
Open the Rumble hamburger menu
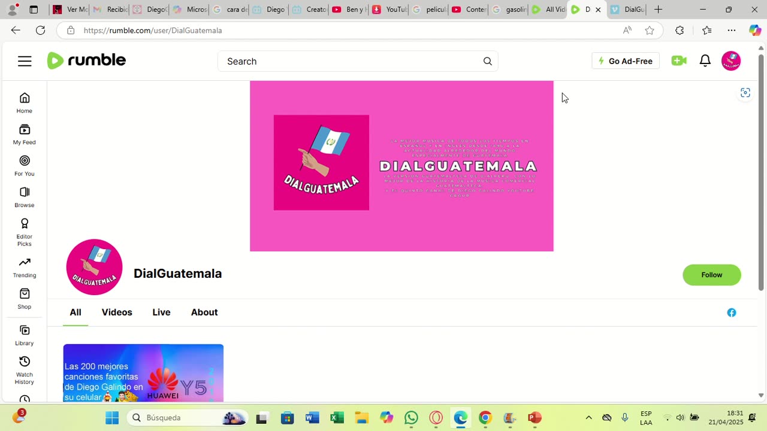coord(25,61)
